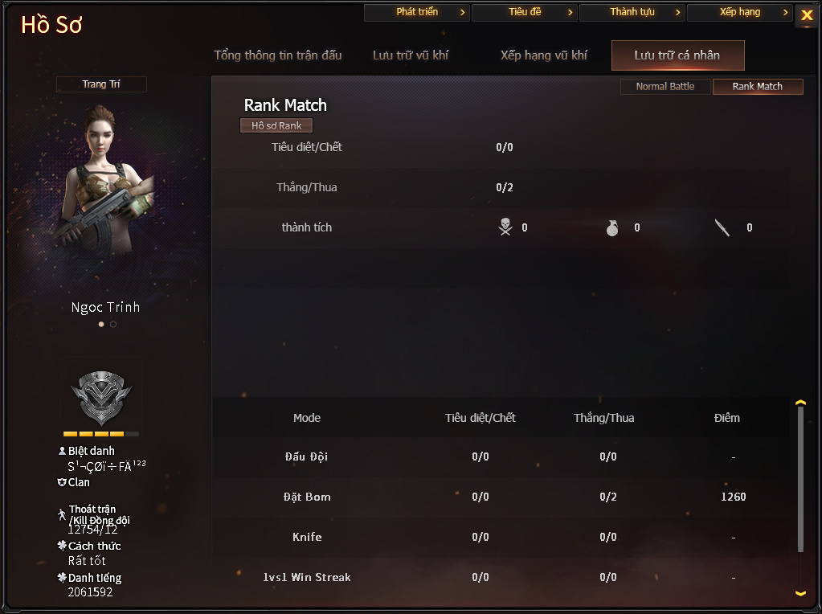The image size is (822, 614).
Task: Expand the Thành tựu menu
Action: [632, 12]
